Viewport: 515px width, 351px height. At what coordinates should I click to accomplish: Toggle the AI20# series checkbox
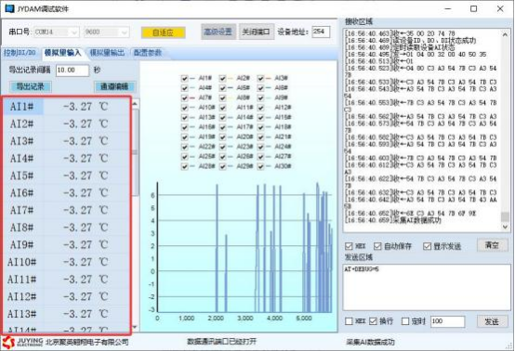coord(223,137)
